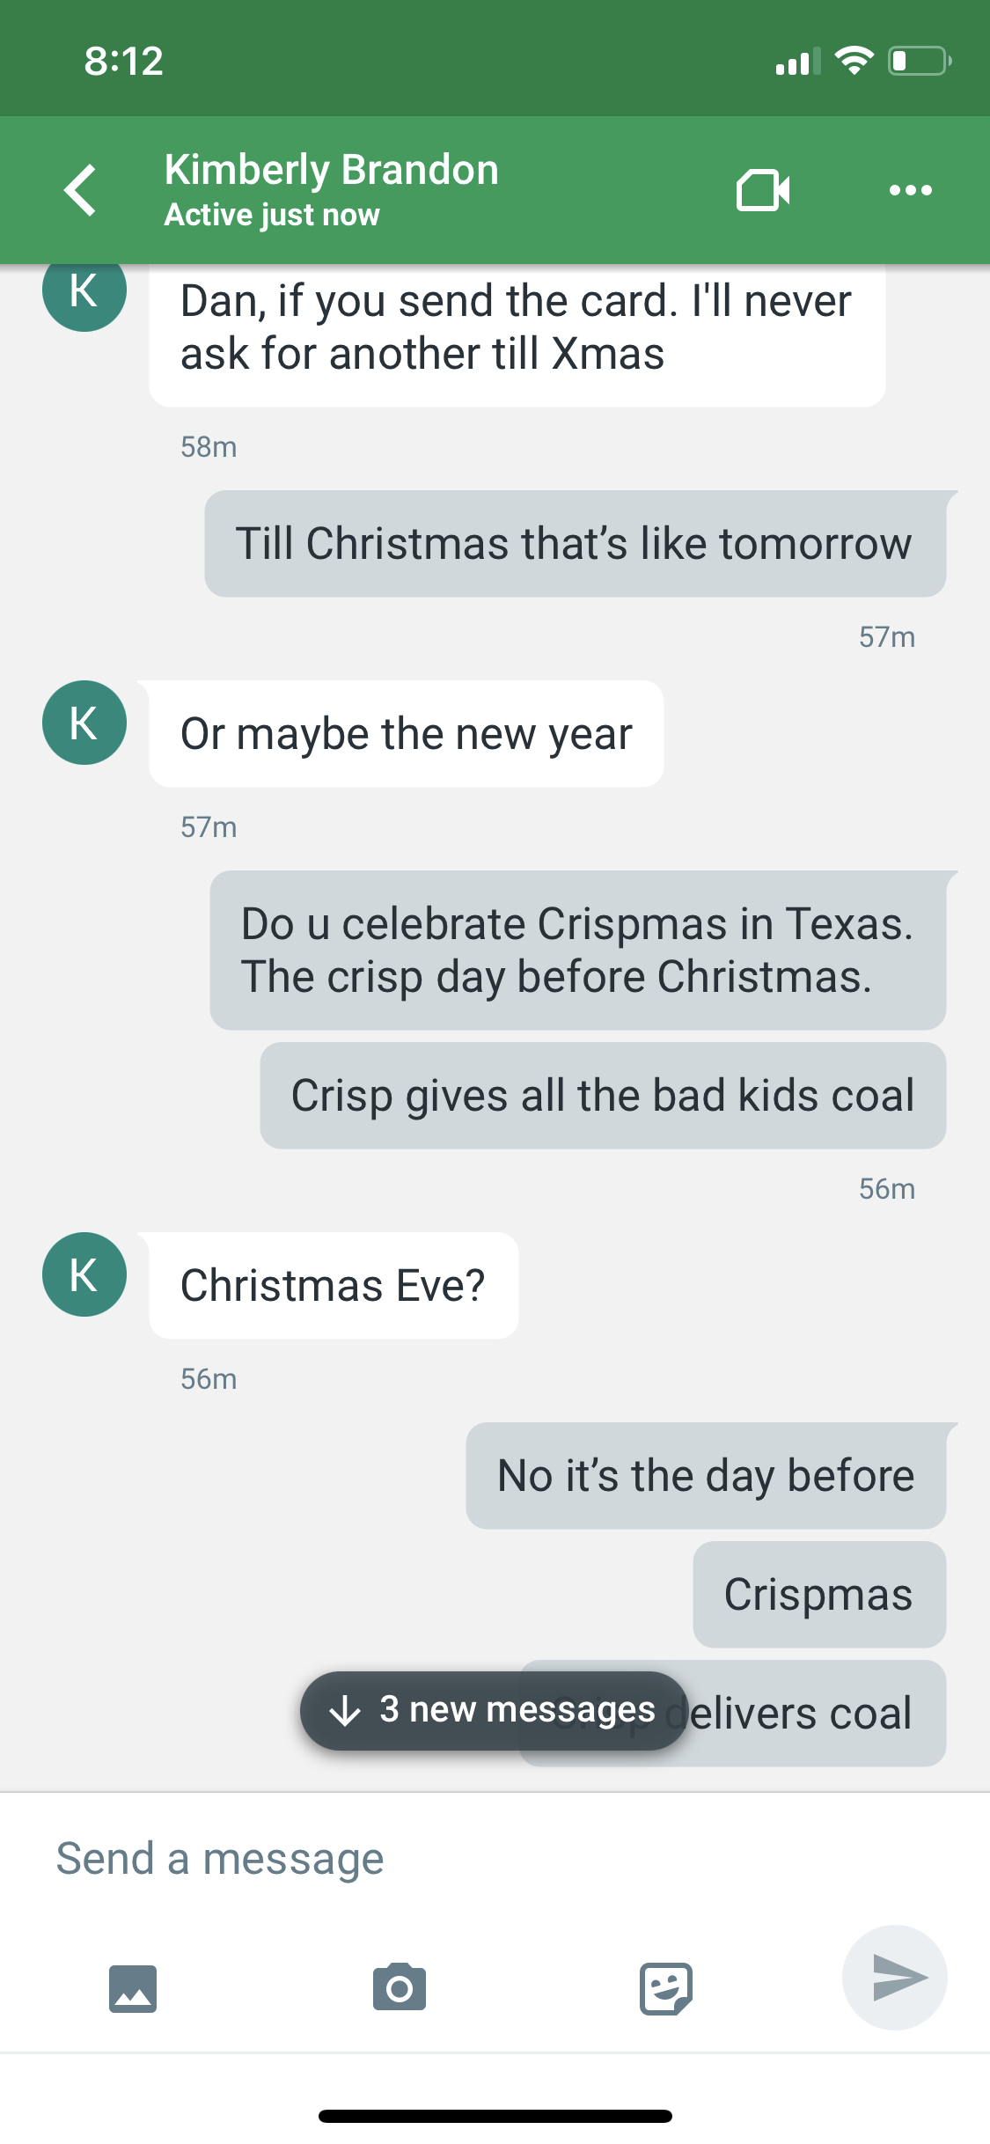Image resolution: width=990 pixels, height=2144 pixels.
Task: Jump to 3 new messages
Action: tap(493, 1710)
